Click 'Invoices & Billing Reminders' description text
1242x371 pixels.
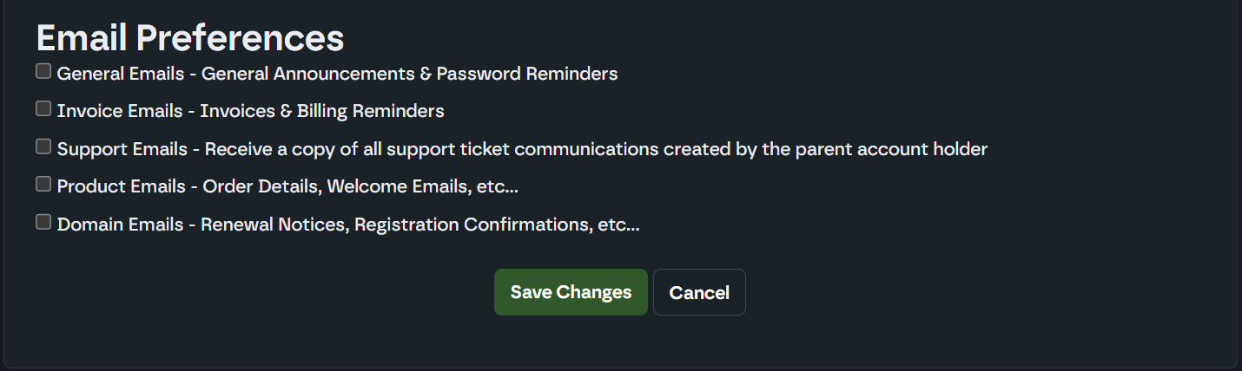pos(322,111)
